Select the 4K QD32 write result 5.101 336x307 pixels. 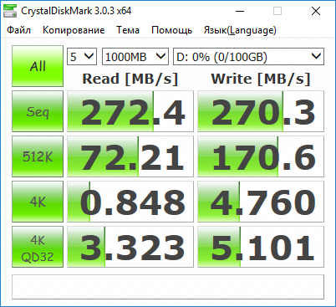tap(261, 247)
